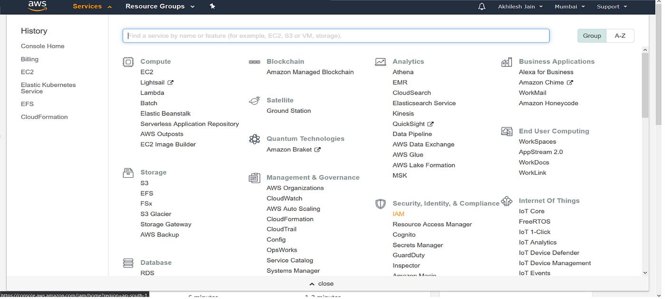Open IoT Core service
665x299 pixels.
(x=532, y=211)
